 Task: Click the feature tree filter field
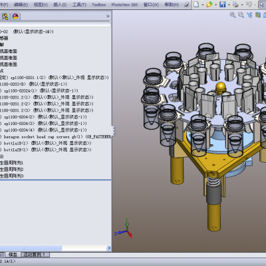[x=55, y=24]
